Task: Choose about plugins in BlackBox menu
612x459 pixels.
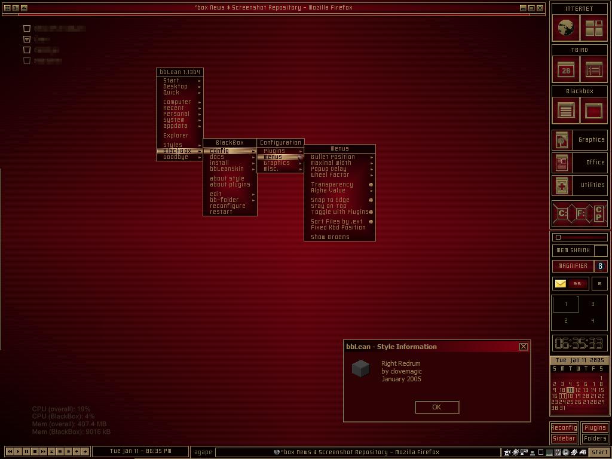Action: 230,185
